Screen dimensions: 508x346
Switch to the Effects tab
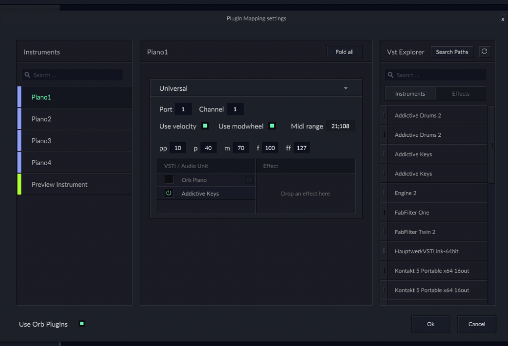[x=460, y=94]
